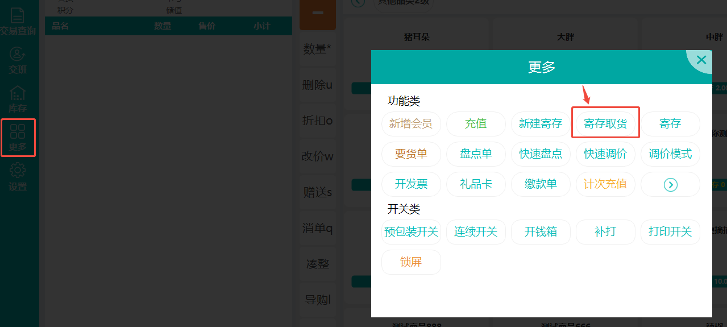Select the 寄存取货 function
This screenshot has height=327, width=727.
605,123
